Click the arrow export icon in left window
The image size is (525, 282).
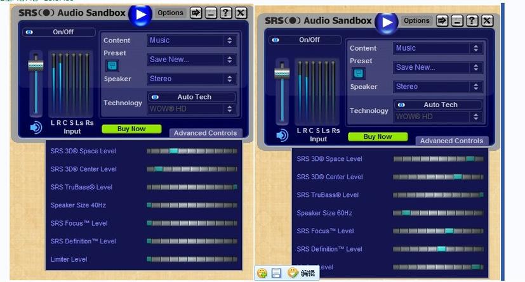(x=196, y=13)
